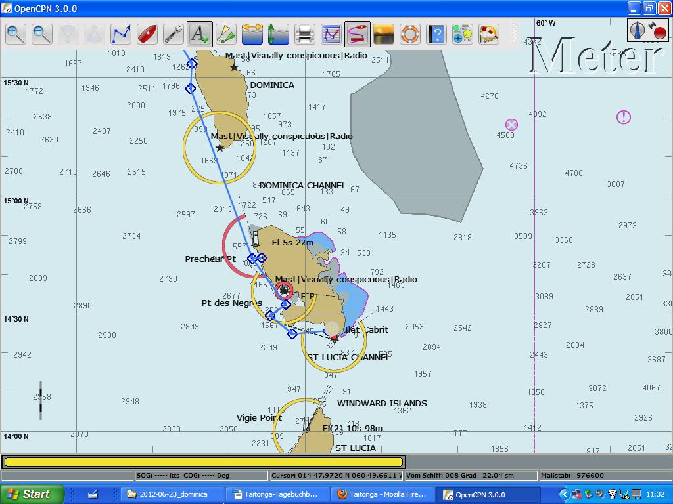Drop Man Overboard lifebuoy marker
673x504 pixels.
pos(410,34)
